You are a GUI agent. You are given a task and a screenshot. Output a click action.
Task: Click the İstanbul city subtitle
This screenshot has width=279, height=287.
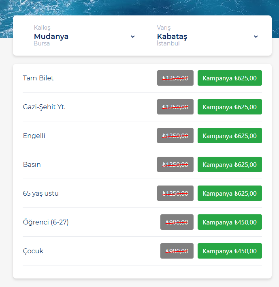point(168,43)
